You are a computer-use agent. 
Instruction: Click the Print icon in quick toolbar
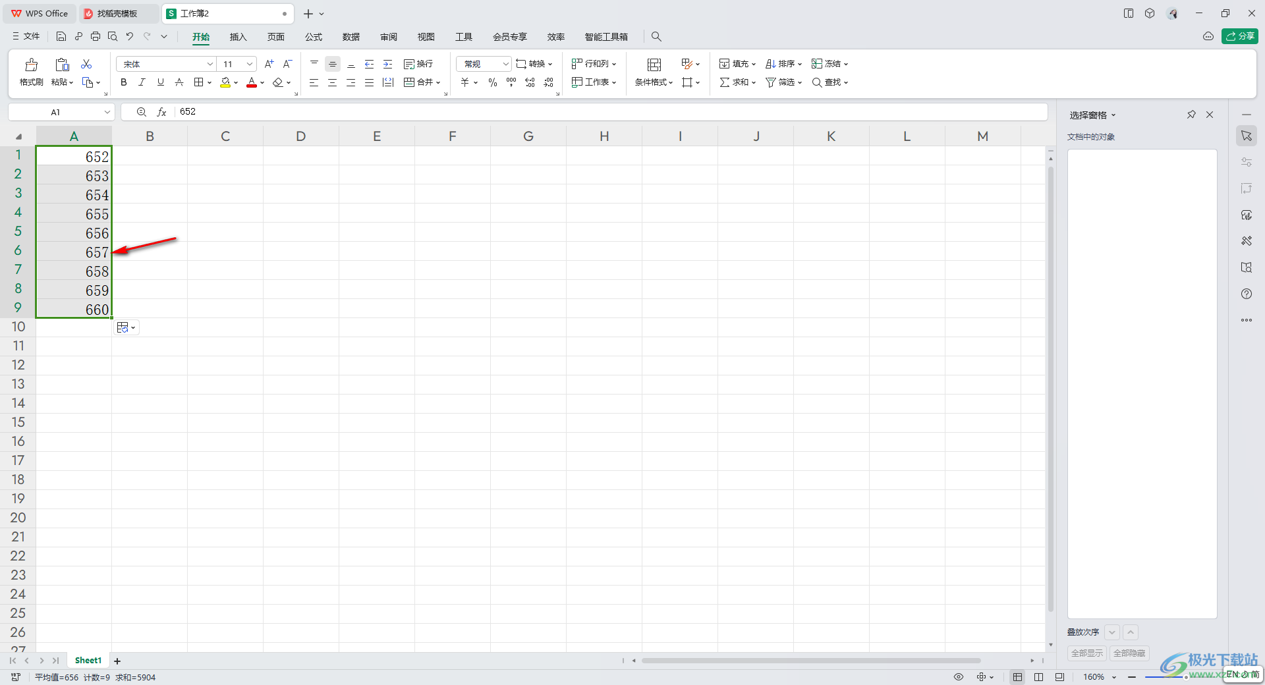96,36
